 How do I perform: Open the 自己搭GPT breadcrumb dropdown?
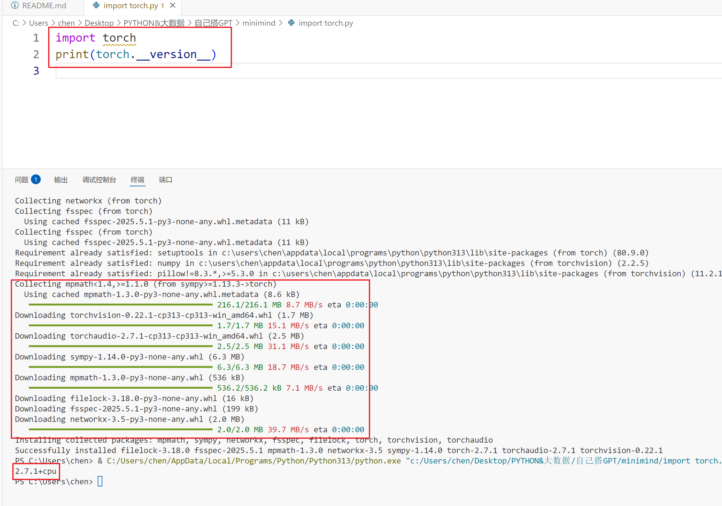(213, 23)
